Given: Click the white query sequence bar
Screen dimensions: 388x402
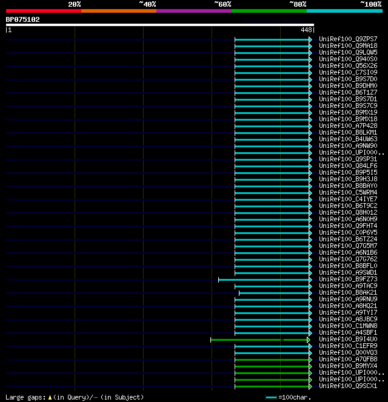Looking at the screenshot, I should (x=160, y=25).
